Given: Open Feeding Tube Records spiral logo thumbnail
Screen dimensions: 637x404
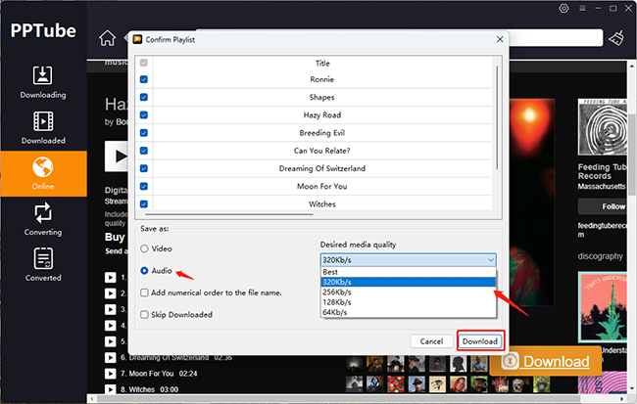Looking at the screenshot, I should coord(603,127).
